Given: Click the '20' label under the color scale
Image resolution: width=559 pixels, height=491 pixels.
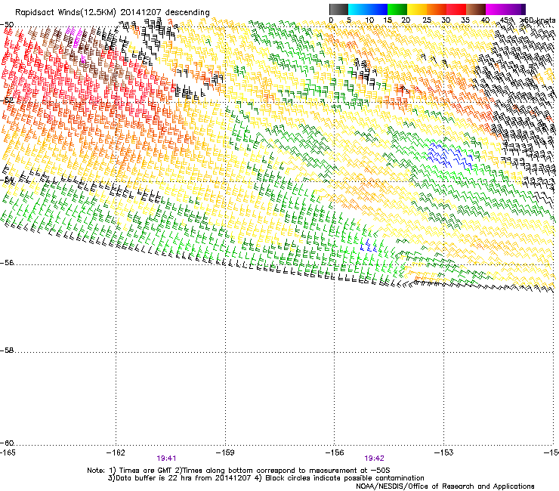Looking at the screenshot, I should pyautogui.click(x=406, y=20).
